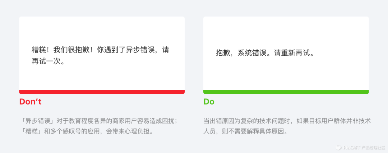Screen dimensions: 388x153
Task: Select the green bar under the right card
Action: coord(286,92)
